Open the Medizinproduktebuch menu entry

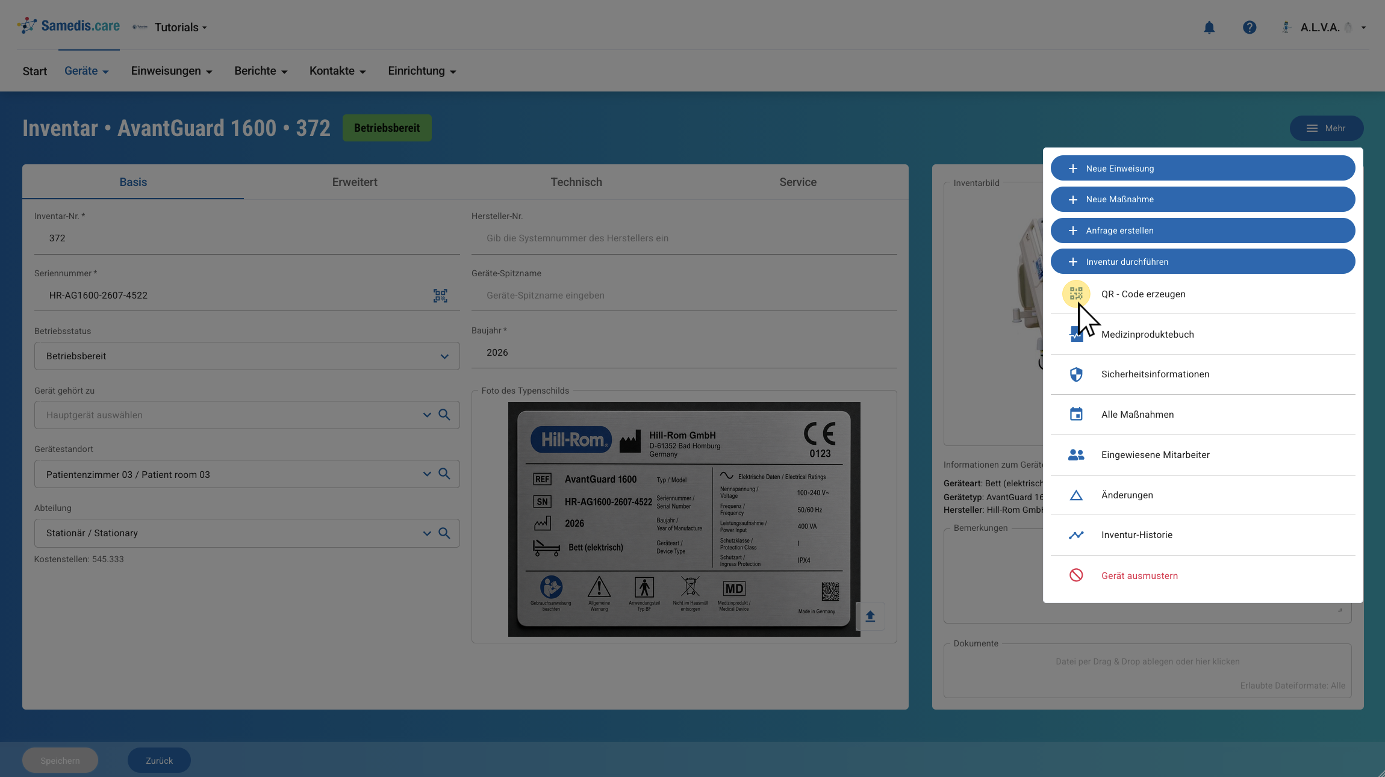(1203, 335)
